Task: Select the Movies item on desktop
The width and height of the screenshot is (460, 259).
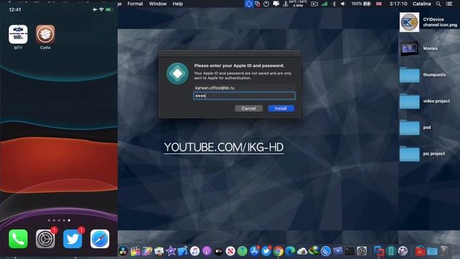Action: pos(409,48)
